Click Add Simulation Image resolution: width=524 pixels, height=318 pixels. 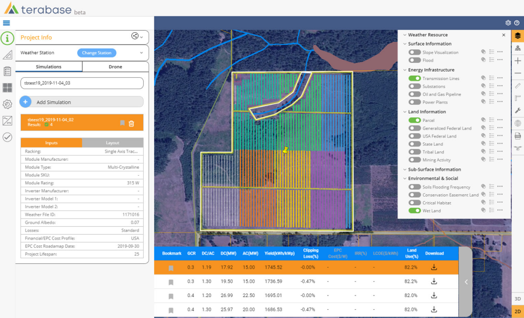coord(53,102)
